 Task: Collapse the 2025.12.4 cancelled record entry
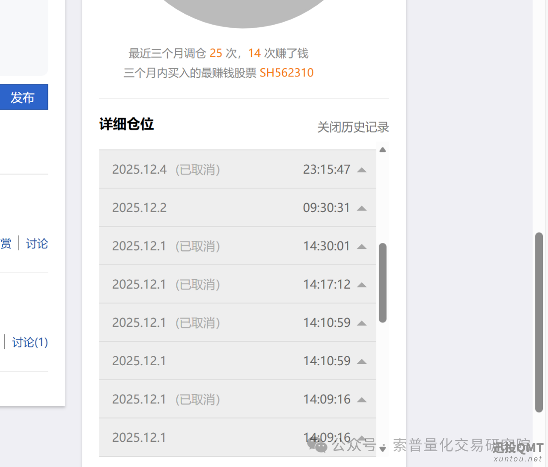point(362,169)
